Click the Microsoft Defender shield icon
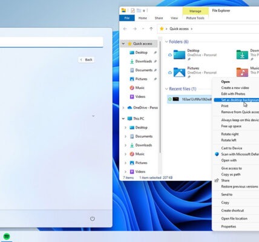Image resolution: width=259 pixels, height=242 pixels. point(217,154)
